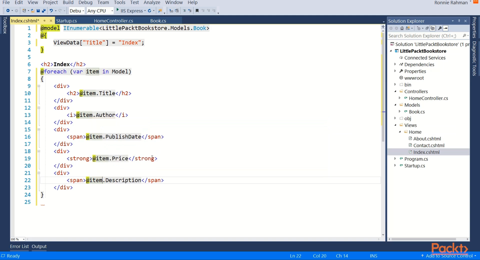
Task: Collapse the div block on line 15
Action: tap(39, 130)
